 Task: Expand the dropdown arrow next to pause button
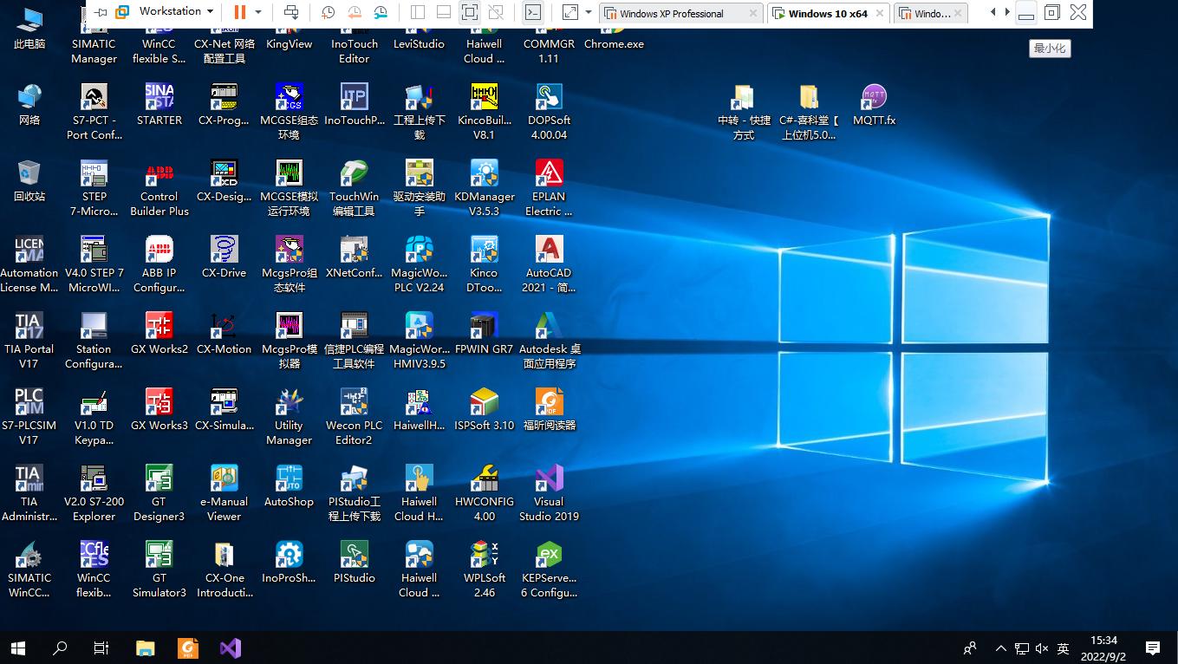point(258,12)
